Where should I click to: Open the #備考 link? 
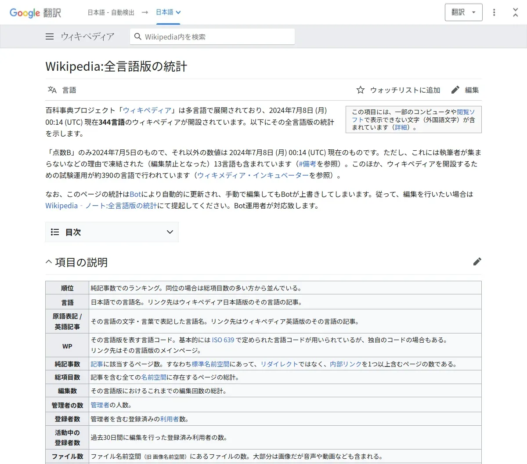pos(307,164)
